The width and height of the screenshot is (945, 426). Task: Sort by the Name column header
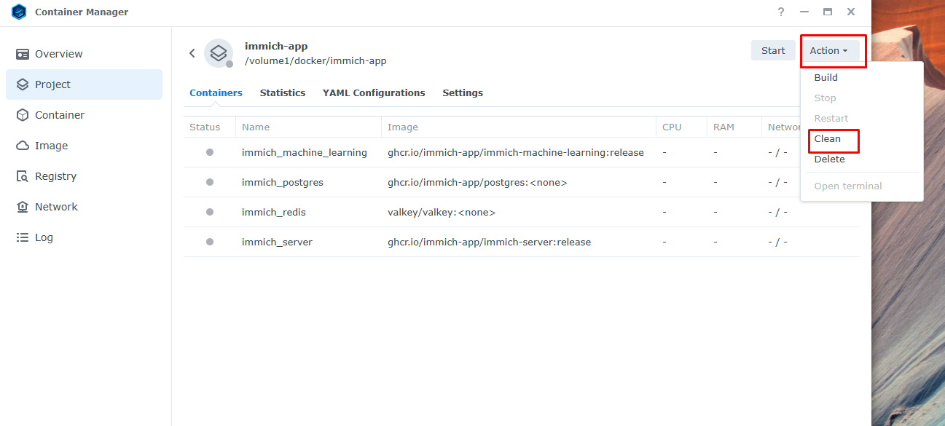pos(256,127)
